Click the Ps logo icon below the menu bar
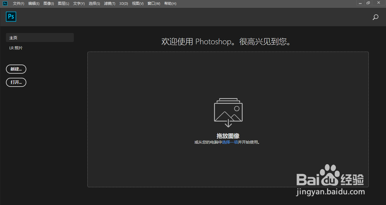 [11, 17]
